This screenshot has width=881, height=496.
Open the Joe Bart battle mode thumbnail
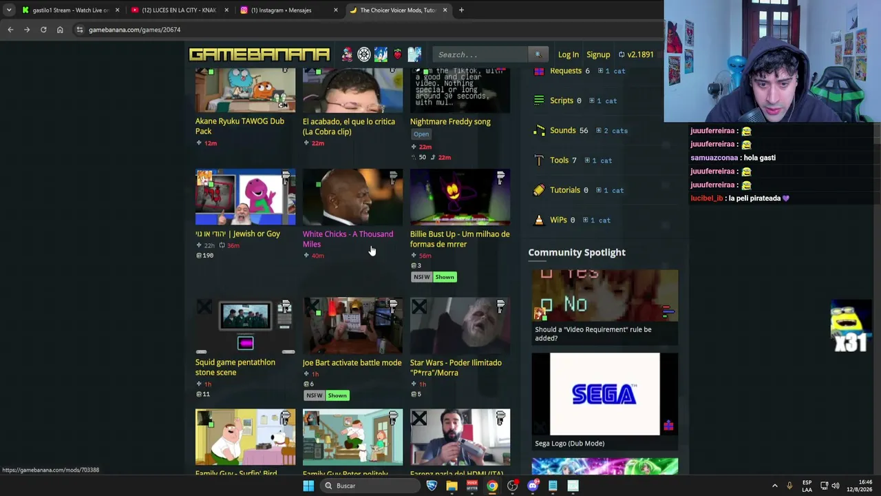click(352, 326)
